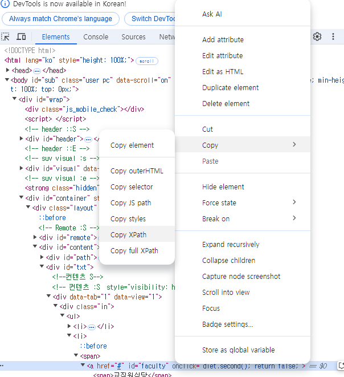Collapse the div data-tab node
The image size is (344, 377).
[49, 296]
